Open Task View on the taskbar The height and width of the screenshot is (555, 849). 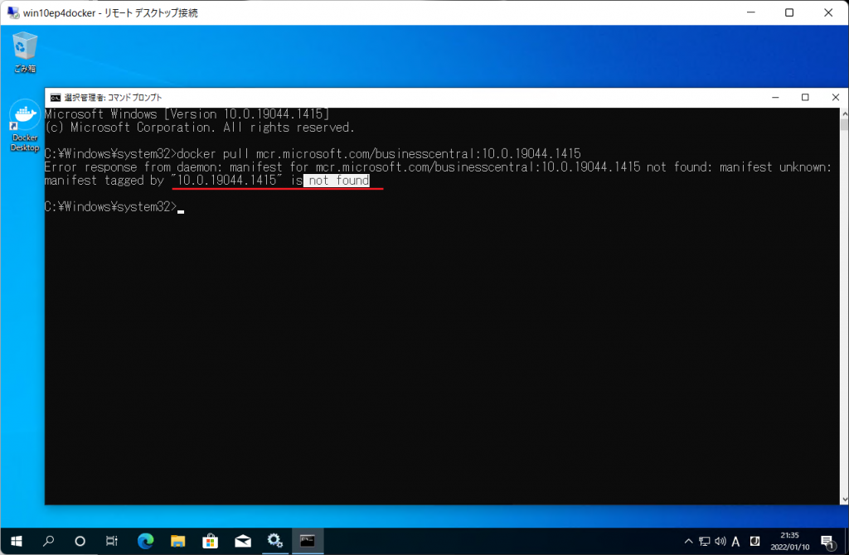[112, 541]
